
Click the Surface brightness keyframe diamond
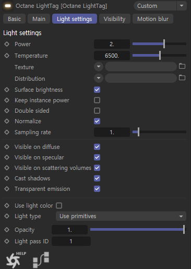click(7, 90)
